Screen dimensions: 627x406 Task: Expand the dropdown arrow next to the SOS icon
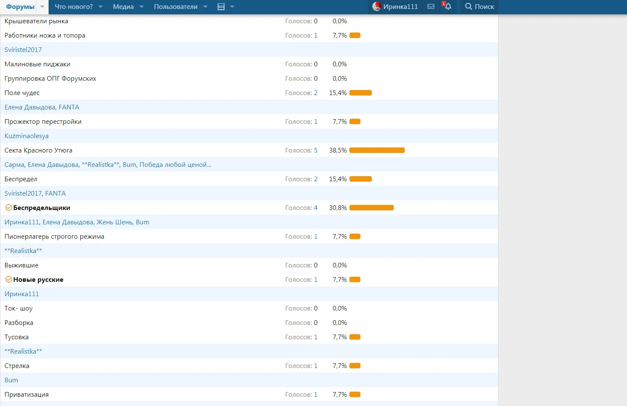point(232,7)
